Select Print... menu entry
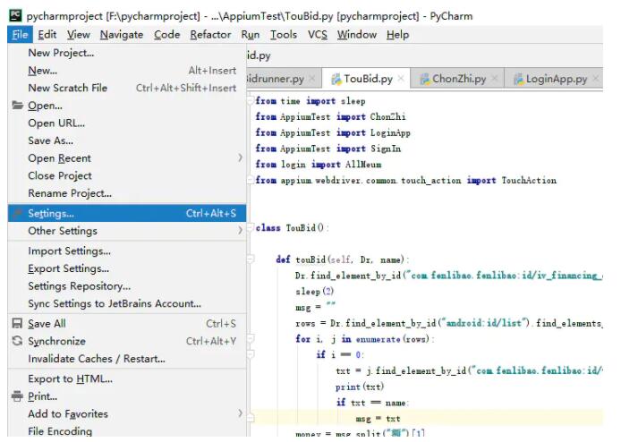 pos(127,396)
